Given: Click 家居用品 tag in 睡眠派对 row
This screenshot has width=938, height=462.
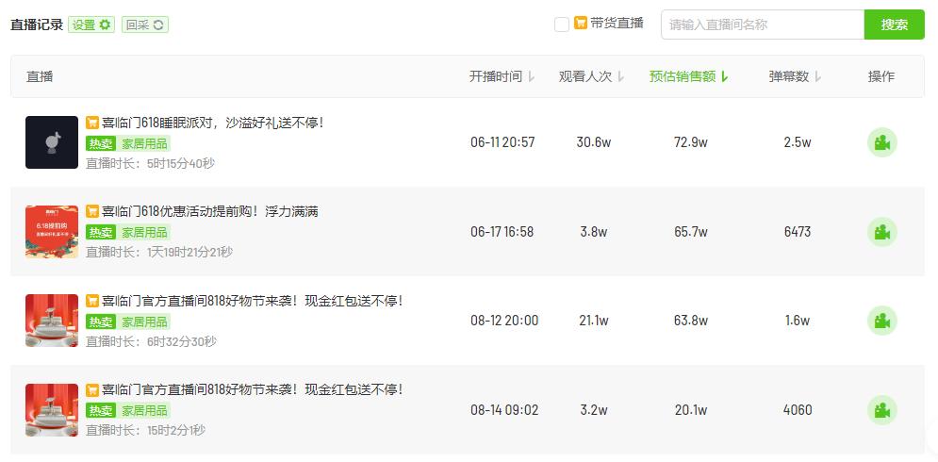Looking at the screenshot, I should pos(144,143).
